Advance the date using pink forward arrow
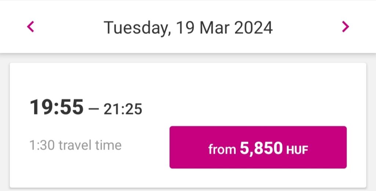The height and width of the screenshot is (191, 376). pyautogui.click(x=345, y=26)
